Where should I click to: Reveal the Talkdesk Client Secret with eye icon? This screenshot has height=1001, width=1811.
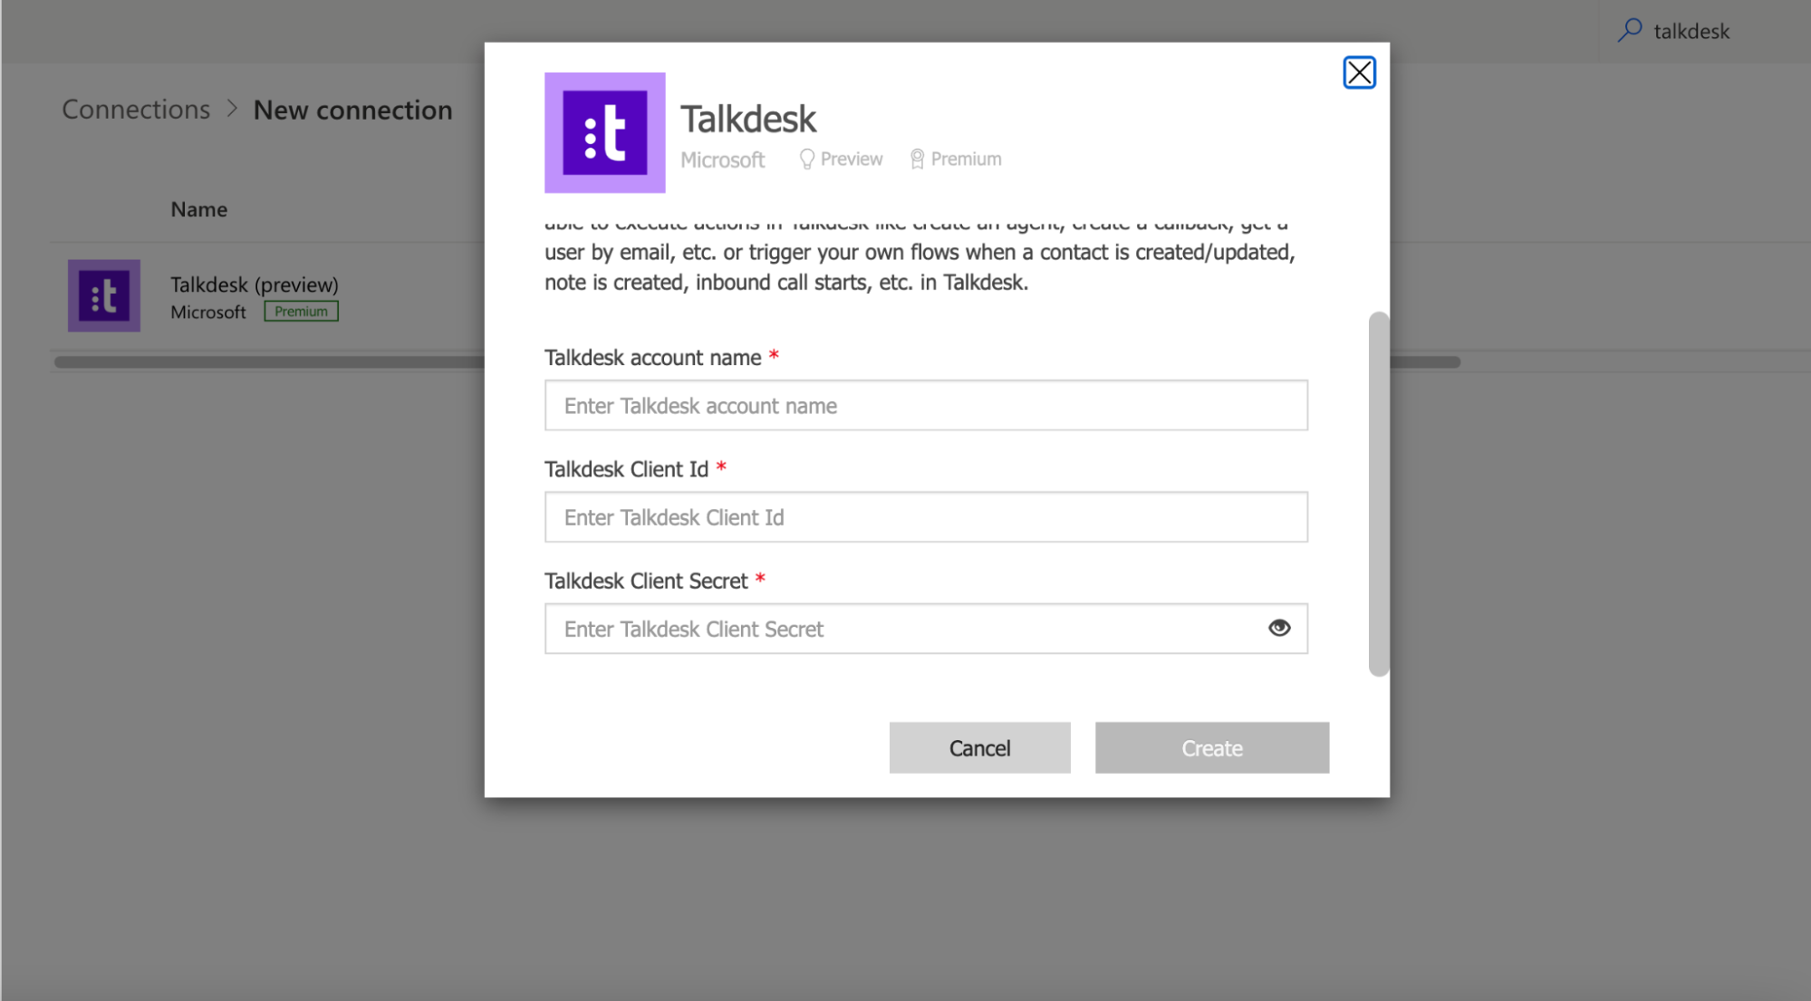click(x=1278, y=628)
